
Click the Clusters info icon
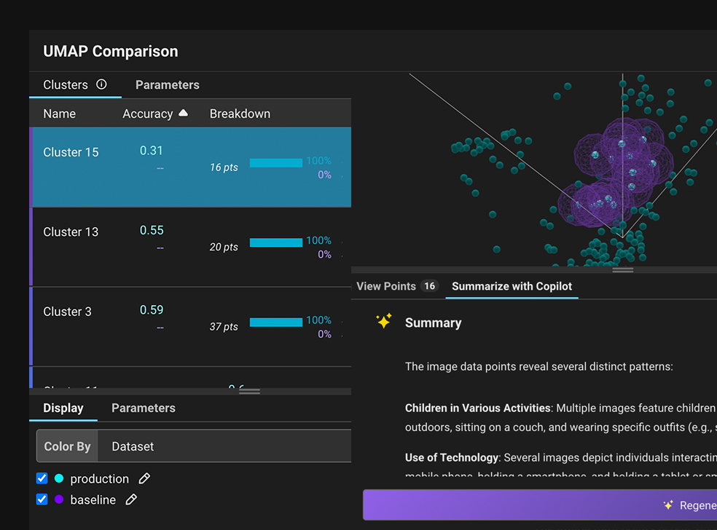tap(101, 84)
